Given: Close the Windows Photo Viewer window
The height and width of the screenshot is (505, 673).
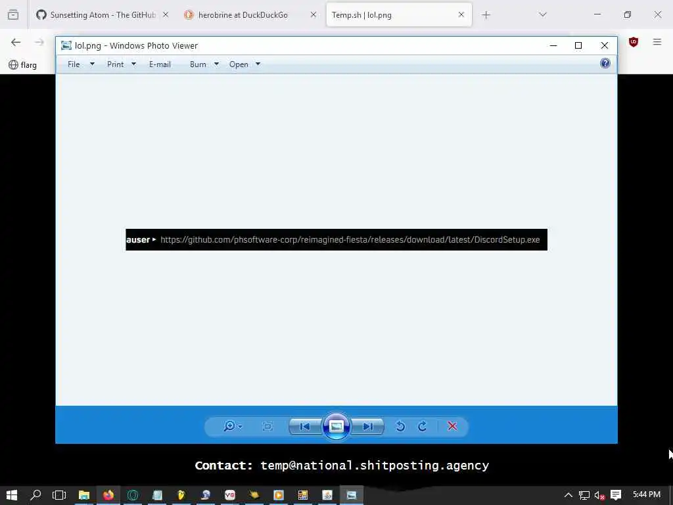Looking at the screenshot, I should 605,45.
